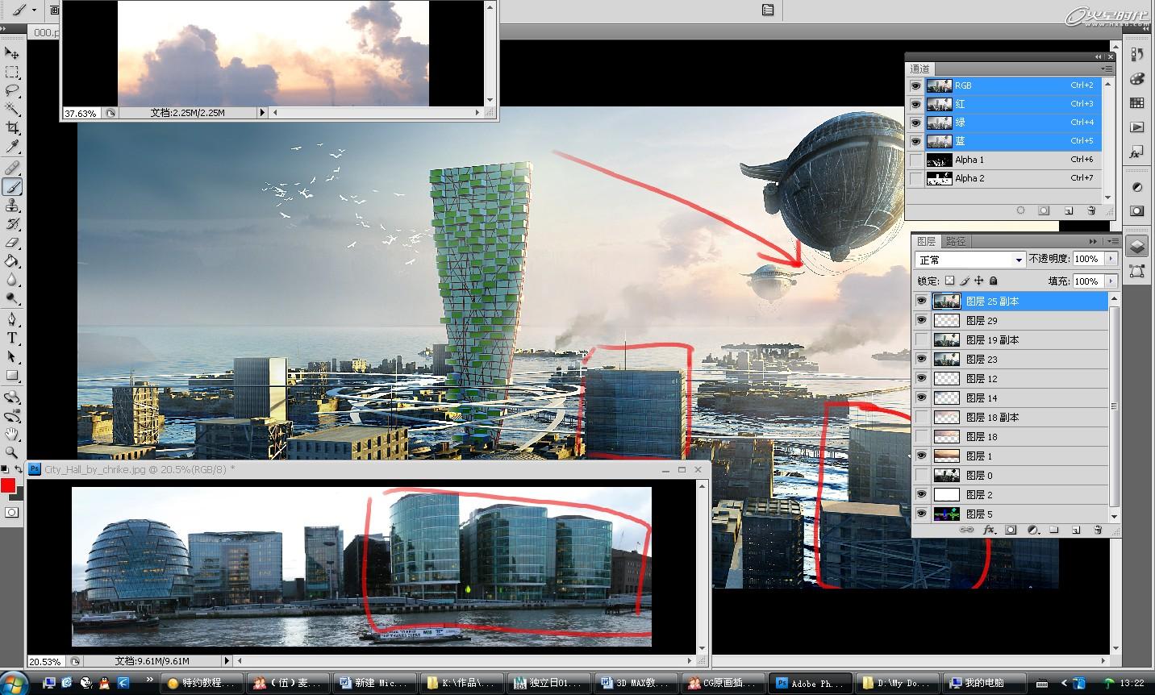Hide visibility of layer 图层 2
1155x695 pixels.
point(921,494)
